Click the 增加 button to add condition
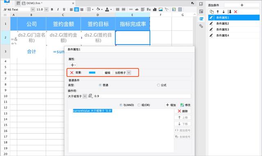The width and height of the screenshot is (262, 156). point(171,105)
